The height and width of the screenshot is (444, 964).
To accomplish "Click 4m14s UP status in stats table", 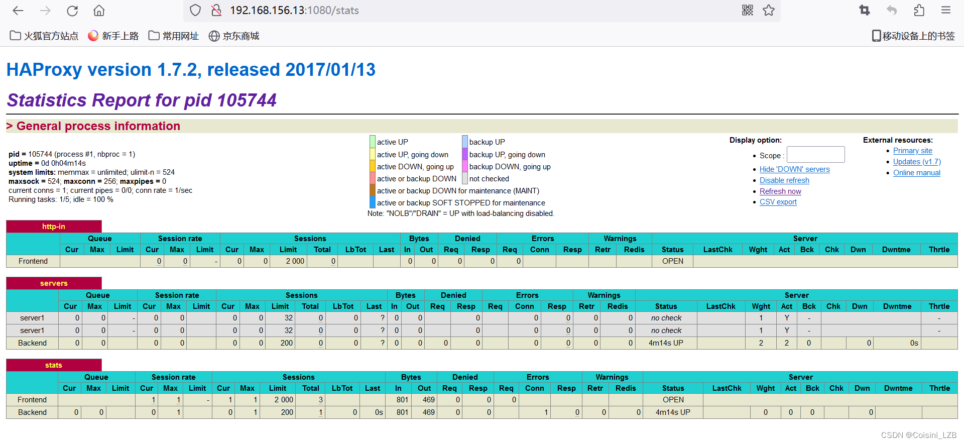I will tap(673, 412).
